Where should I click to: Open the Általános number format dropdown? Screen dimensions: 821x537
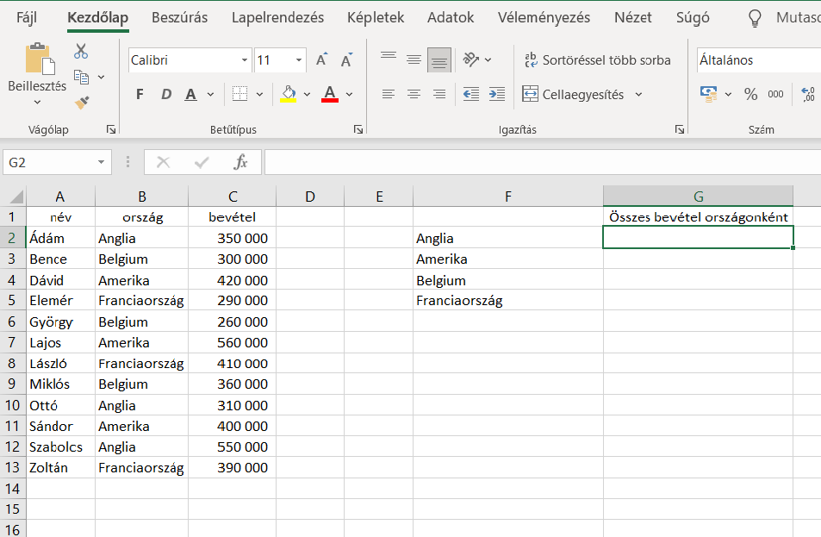point(756,60)
